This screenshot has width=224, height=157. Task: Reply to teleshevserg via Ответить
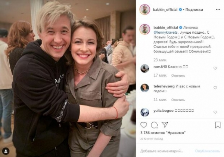coord(178,100)
